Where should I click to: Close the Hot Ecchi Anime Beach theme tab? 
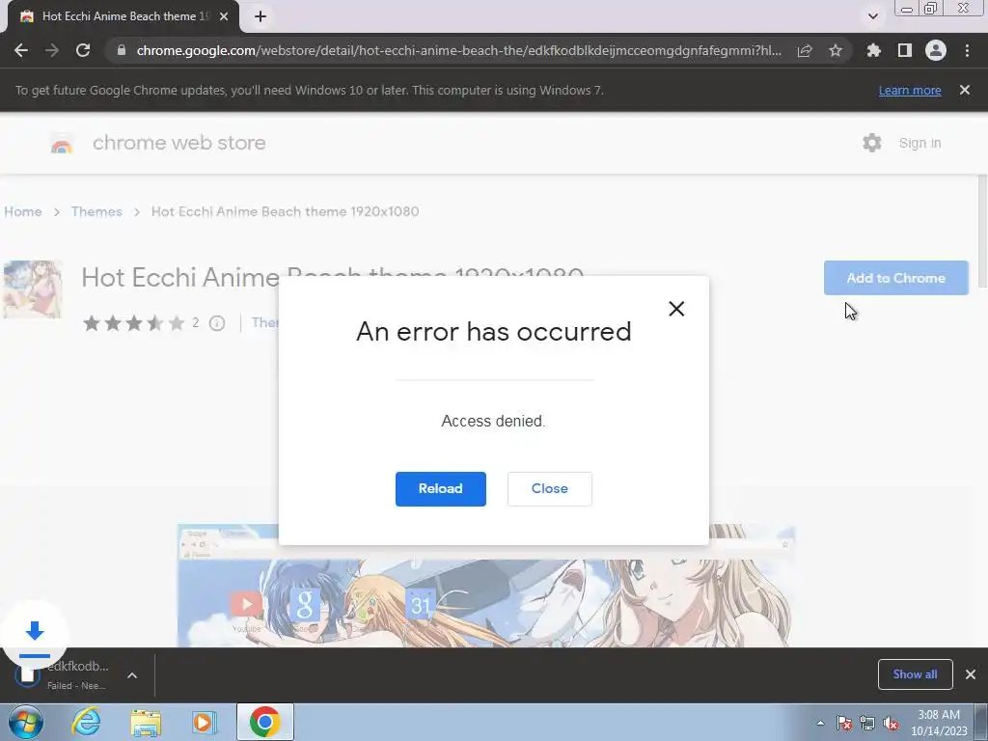[224, 16]
